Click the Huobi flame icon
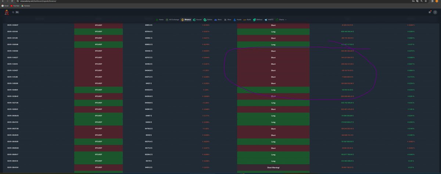 [234, 19]
